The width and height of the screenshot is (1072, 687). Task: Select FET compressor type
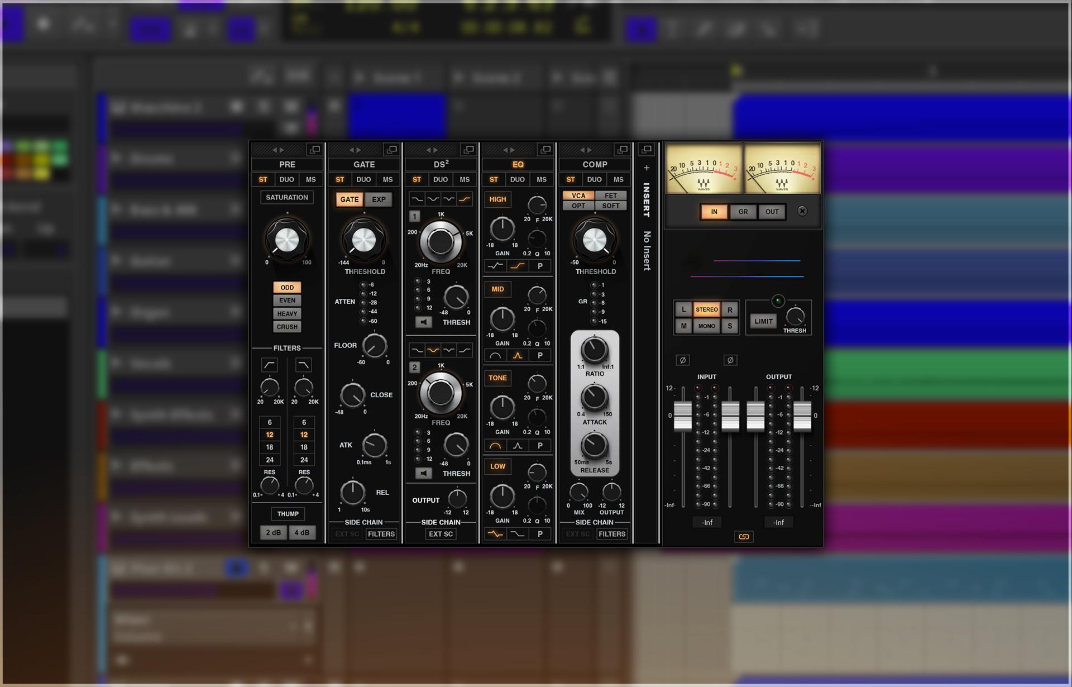(x=611, y=195)
